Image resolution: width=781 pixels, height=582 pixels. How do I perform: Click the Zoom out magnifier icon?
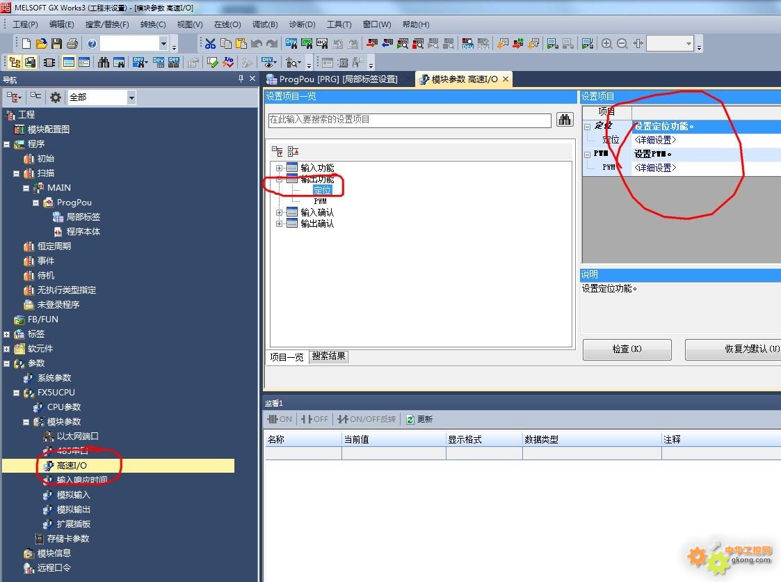tap(622, 44)
